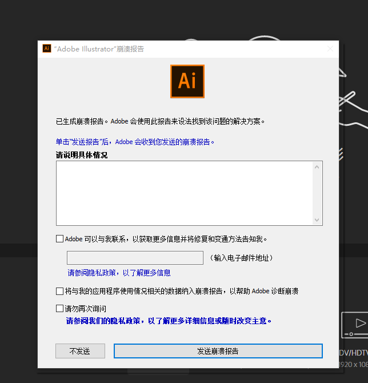The width and height of the screenshot is (368, 383).
Task: Click the 已生成崩溃报告 message text
Action: coord(160,121)
